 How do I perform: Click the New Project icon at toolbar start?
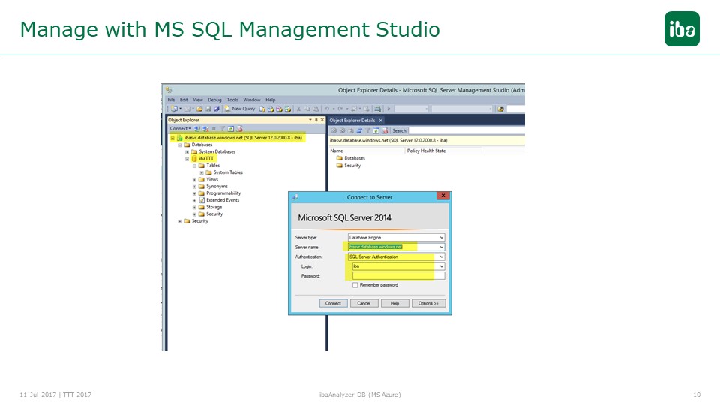coord(174,109)
